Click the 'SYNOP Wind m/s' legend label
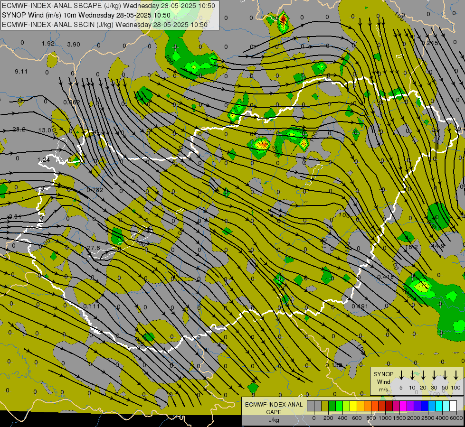The image size is (465, 427). click(384, 381)
